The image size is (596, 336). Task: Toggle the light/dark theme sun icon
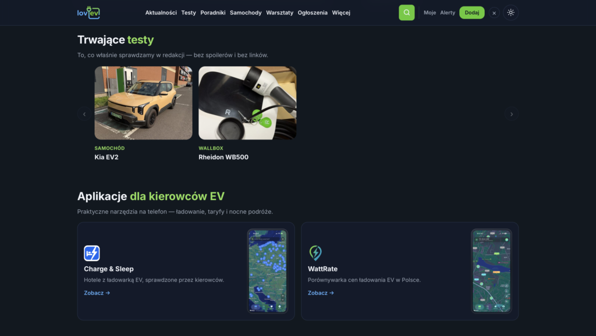510,13
